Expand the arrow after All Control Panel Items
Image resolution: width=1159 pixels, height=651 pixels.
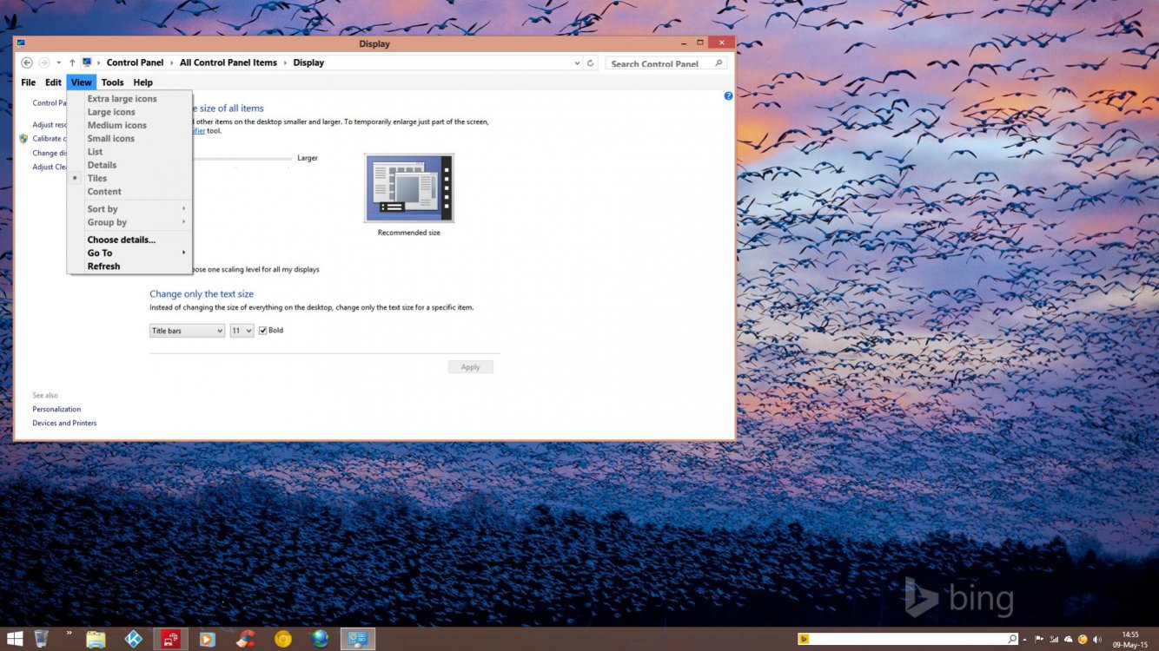(x=286, y=62)
